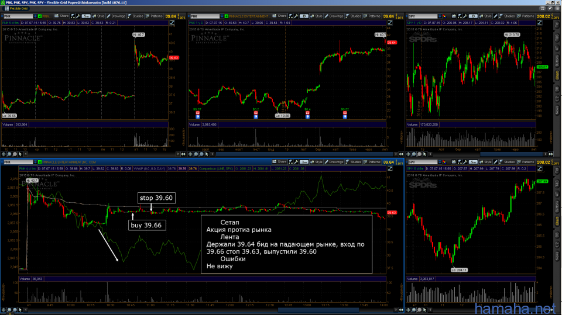Select pointer cursor icon under top-right SPY chart
562x315 pixels.
425,154
